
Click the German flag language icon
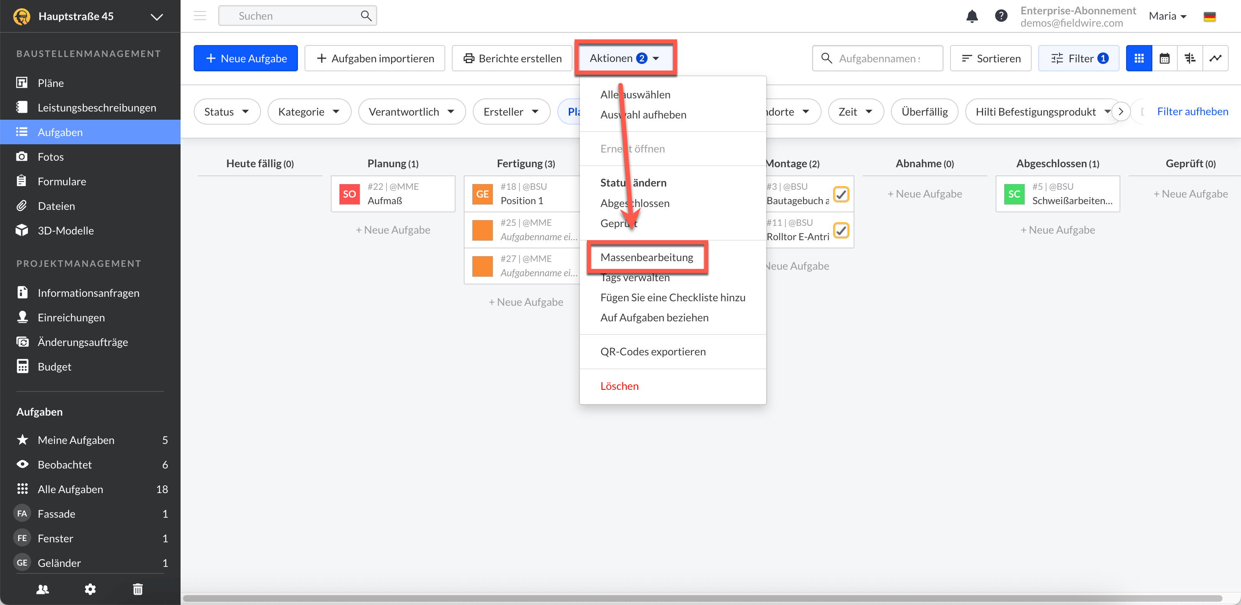1209,16
